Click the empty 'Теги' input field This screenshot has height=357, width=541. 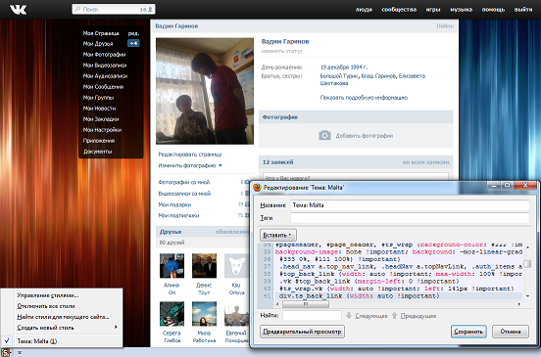pyautogui.click(x=410, y=218)
